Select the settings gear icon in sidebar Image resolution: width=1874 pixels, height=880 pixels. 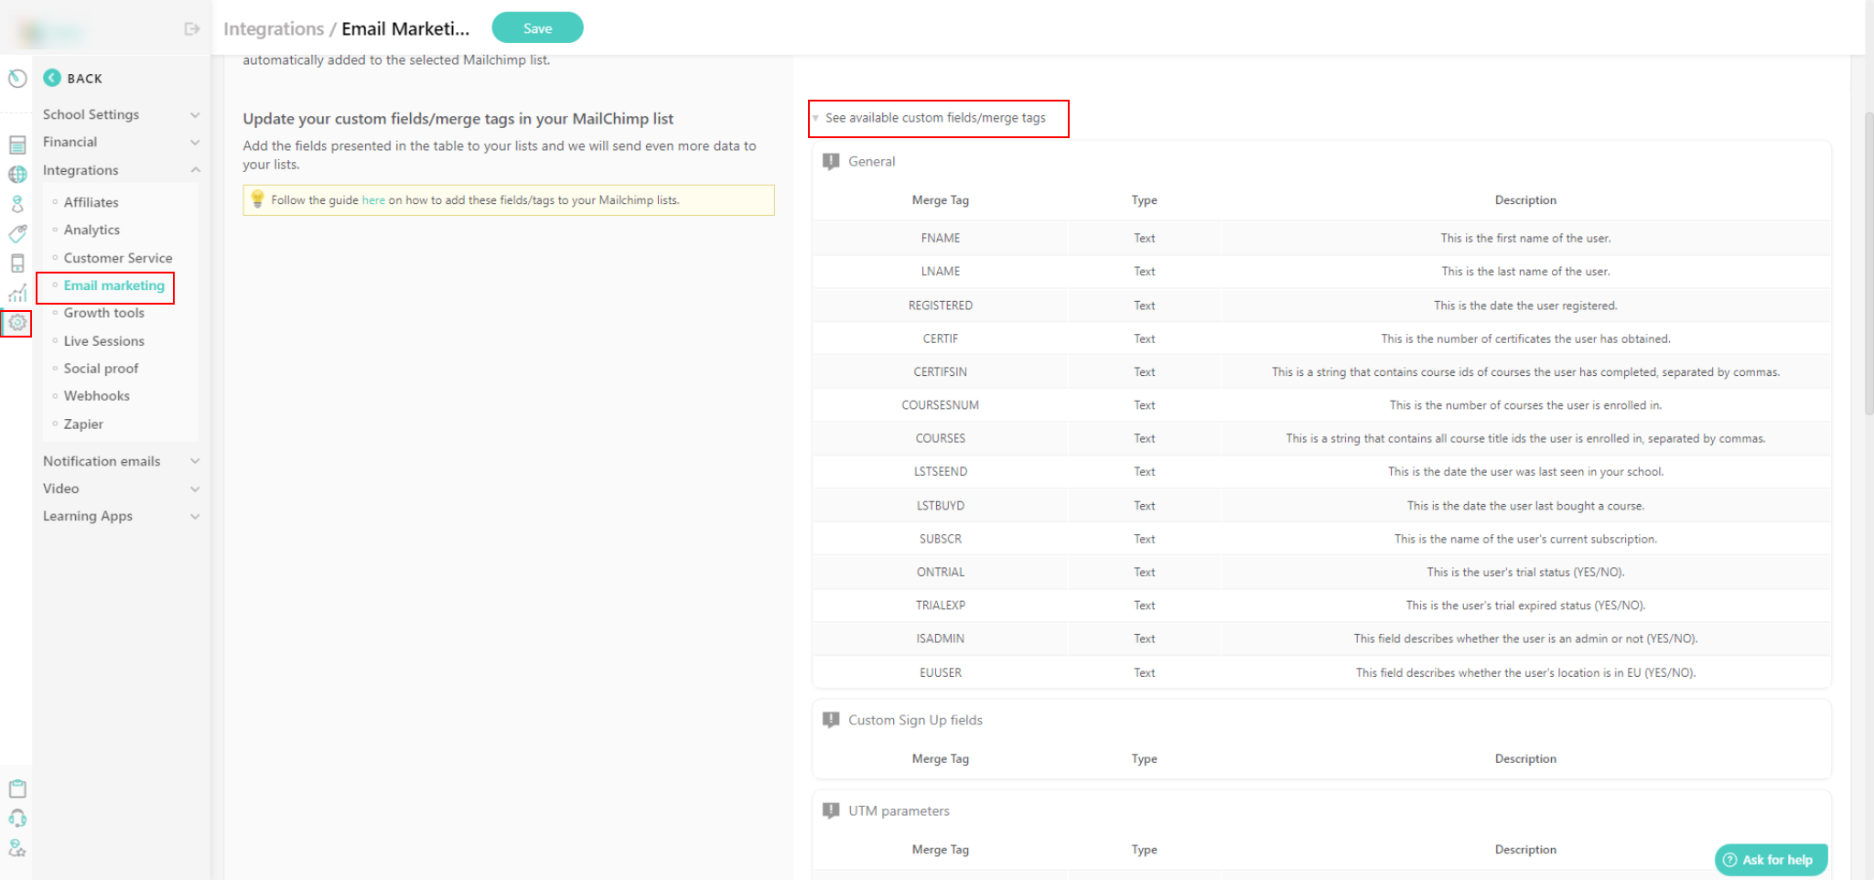point(16,323)
